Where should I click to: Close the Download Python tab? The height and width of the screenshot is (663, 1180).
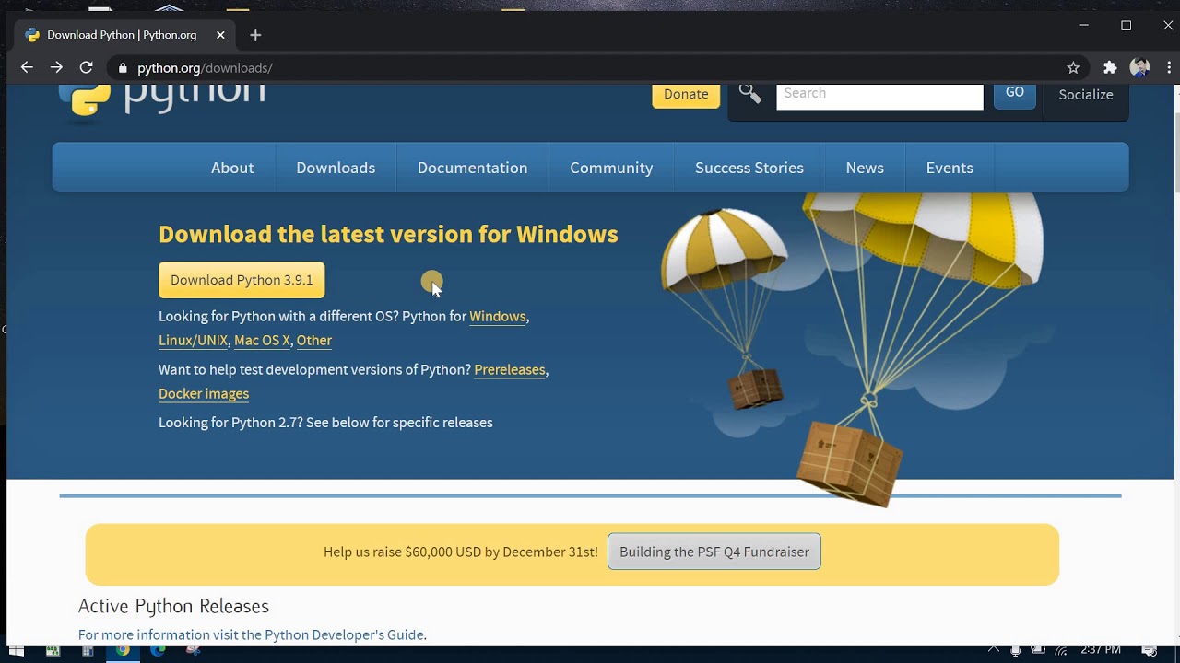pyautogui.click(x=220, y=35)
